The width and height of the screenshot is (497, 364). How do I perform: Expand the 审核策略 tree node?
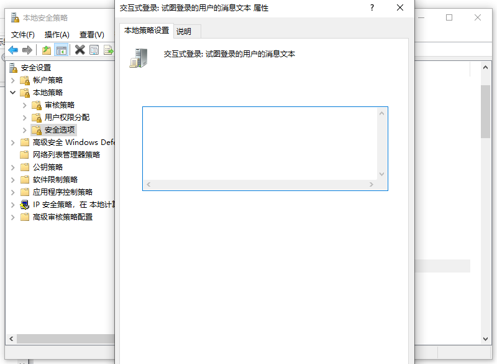[x=25, y=105]
